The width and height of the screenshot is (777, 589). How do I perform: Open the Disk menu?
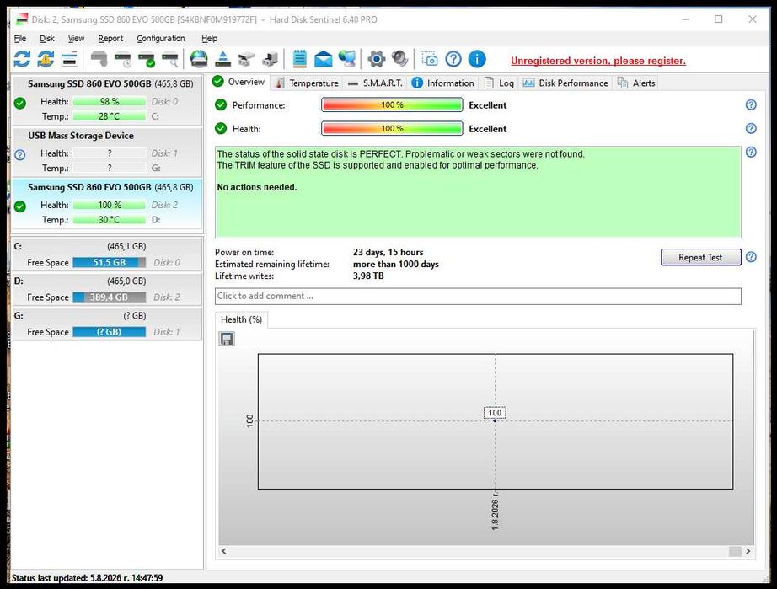click(x=47, y=38)
